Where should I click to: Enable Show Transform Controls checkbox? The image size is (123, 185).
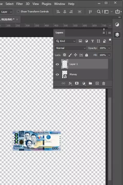coord(18,12)
